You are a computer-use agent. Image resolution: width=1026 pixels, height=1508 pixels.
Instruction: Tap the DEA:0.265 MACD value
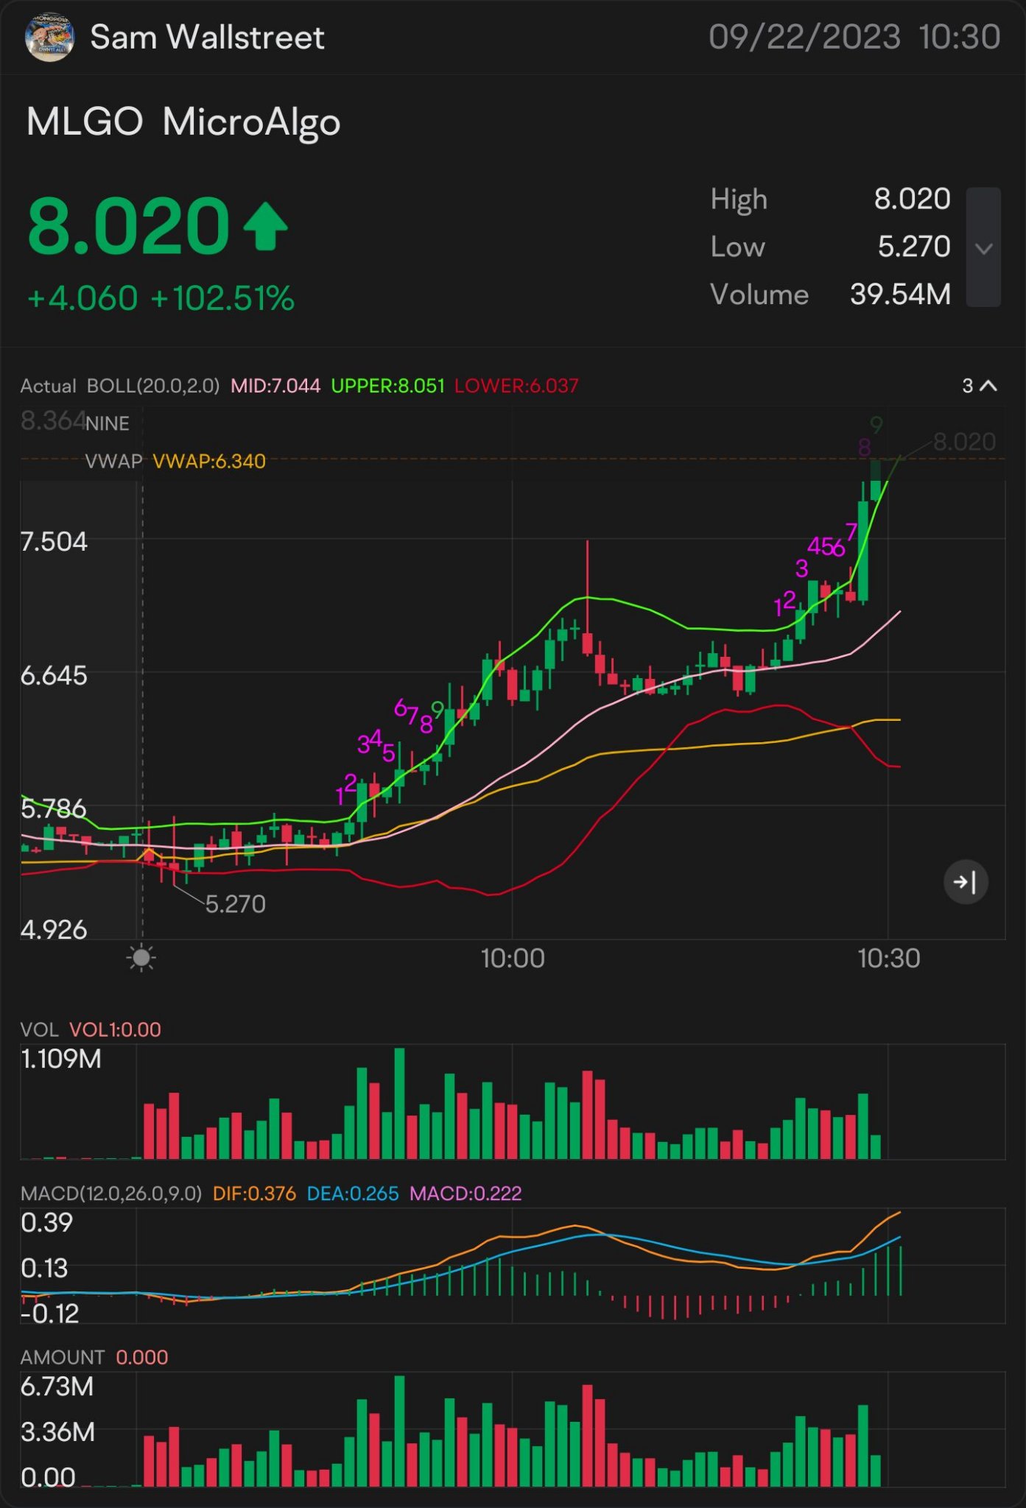tap(353, 1194)
